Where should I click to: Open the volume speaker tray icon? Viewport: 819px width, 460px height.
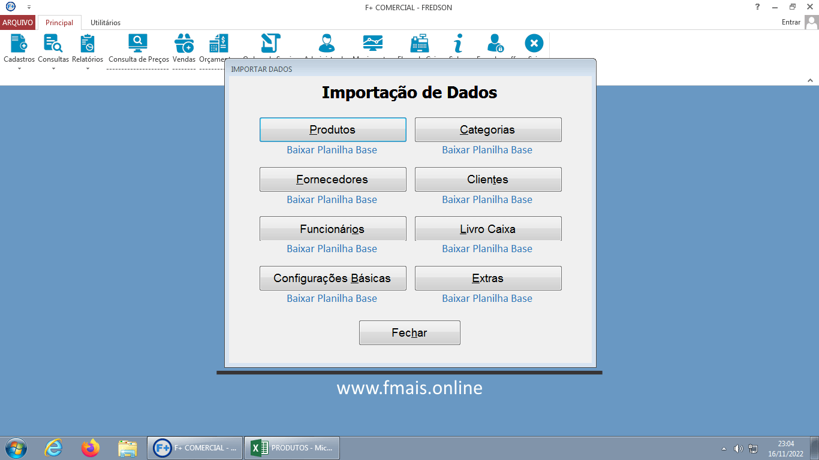pos(738,449)
